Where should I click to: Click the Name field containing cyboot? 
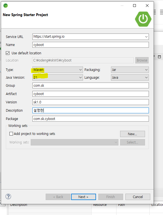coord(90,45)
